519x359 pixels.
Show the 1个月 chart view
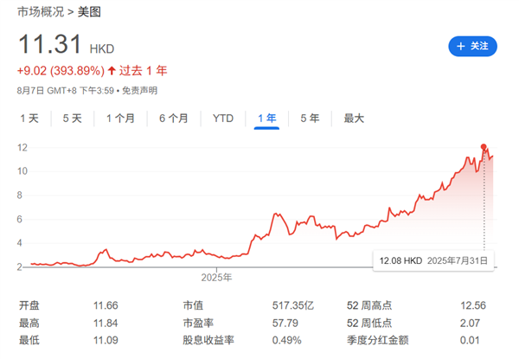click(120, 119)
